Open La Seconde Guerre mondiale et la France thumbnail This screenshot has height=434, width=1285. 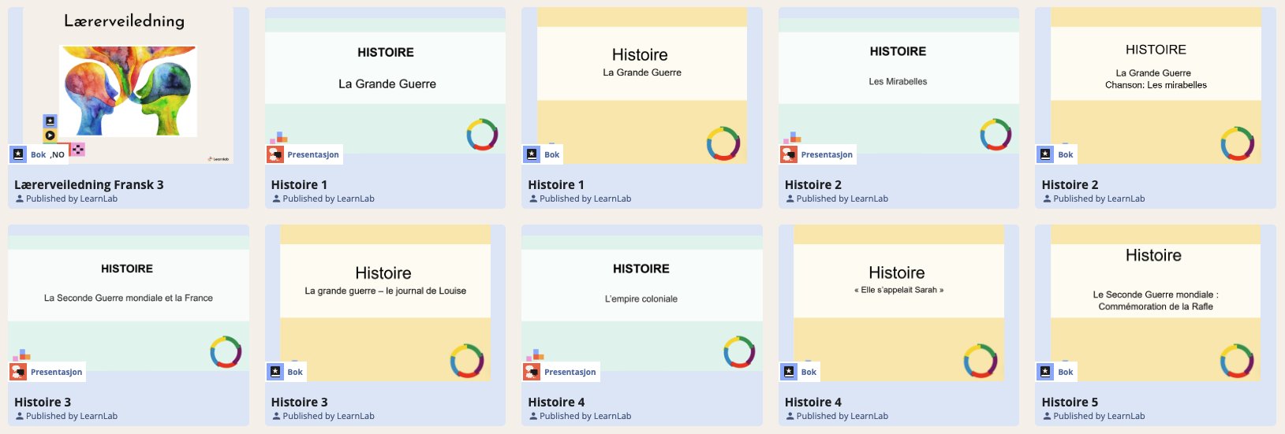(128, 291)
